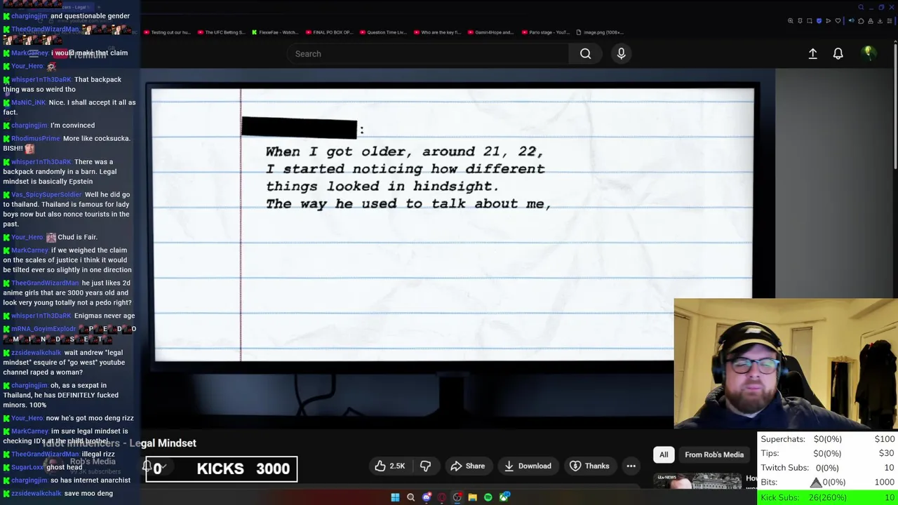This screenshot has height=505, width=898.
Task: Click the Tips goal row
Action: click(829, 453)
